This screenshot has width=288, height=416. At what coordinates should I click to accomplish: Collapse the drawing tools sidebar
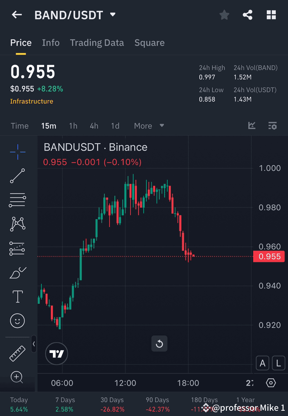34,344
